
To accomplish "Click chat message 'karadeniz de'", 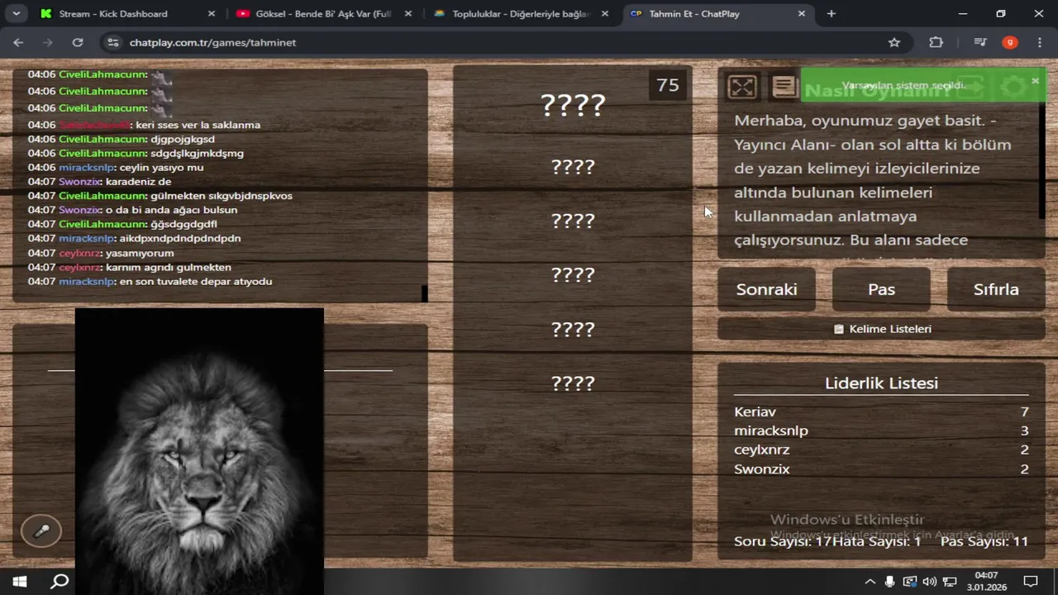I will click(138, 182).
